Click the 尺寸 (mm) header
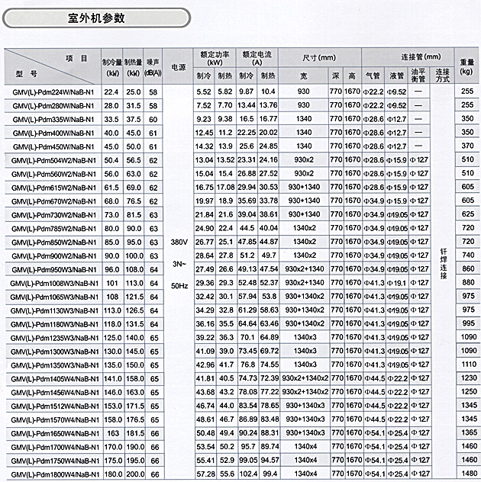The image size is (481, 482). (x=319, y=57)
